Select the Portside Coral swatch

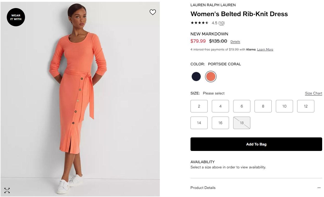pyautogui.click(x=211, y=77)
